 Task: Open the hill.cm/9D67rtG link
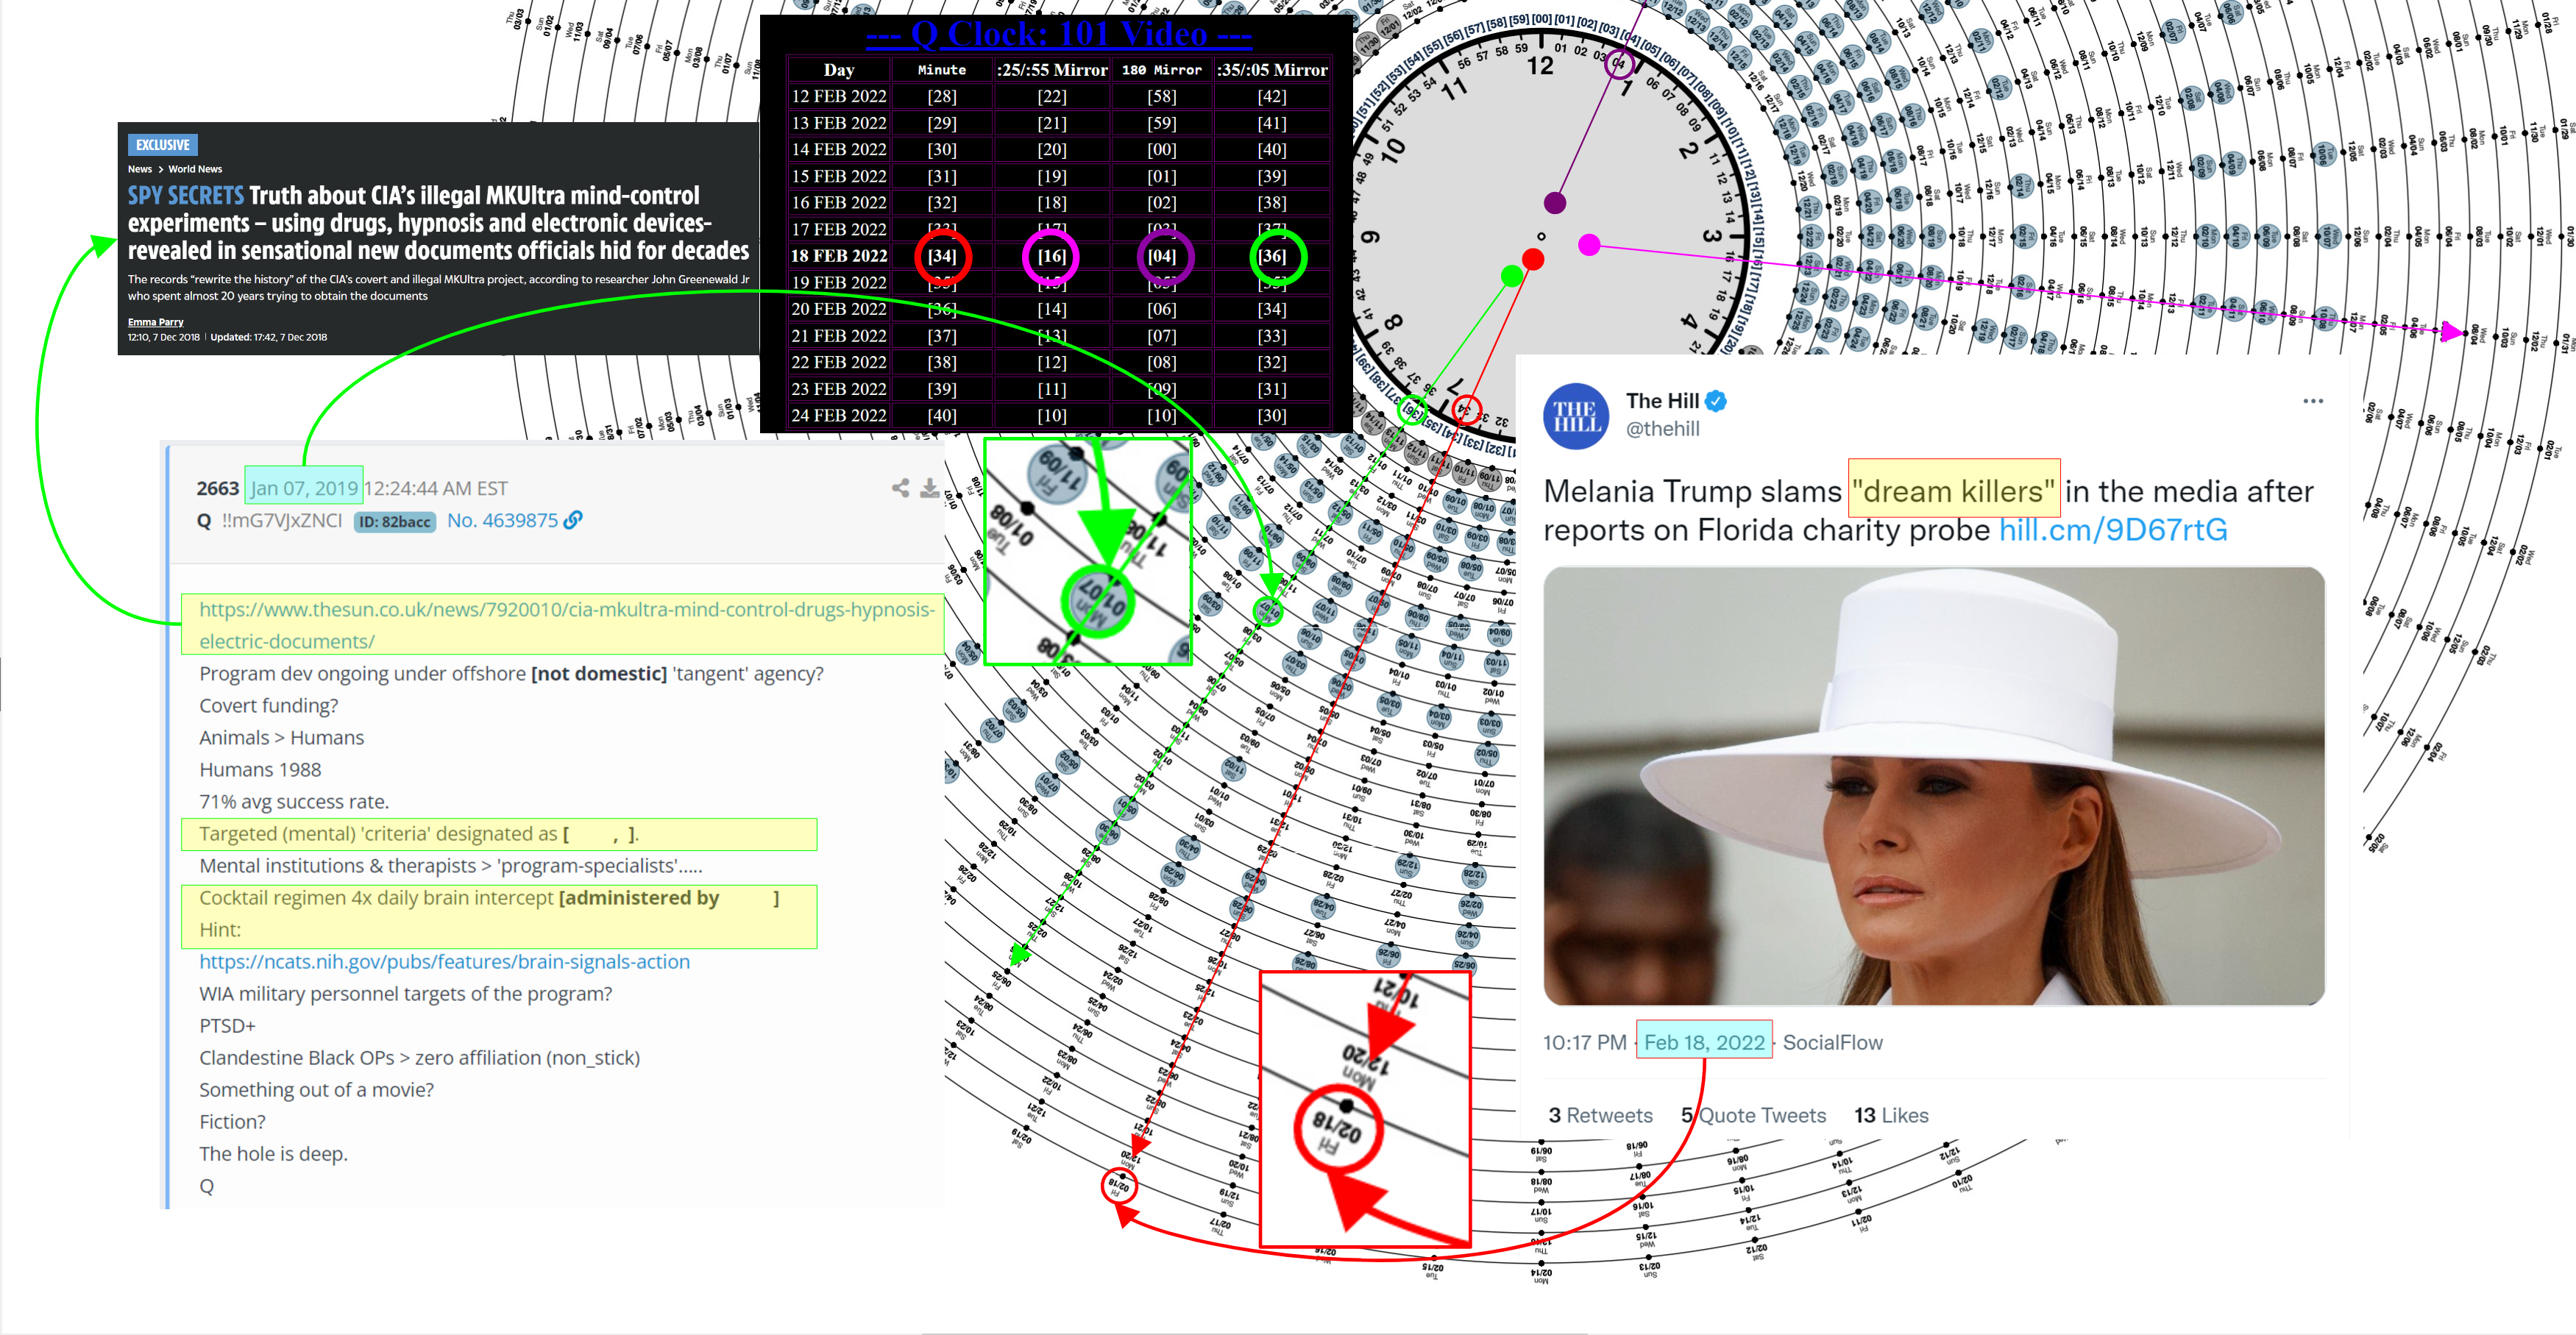click(2112, 529)
